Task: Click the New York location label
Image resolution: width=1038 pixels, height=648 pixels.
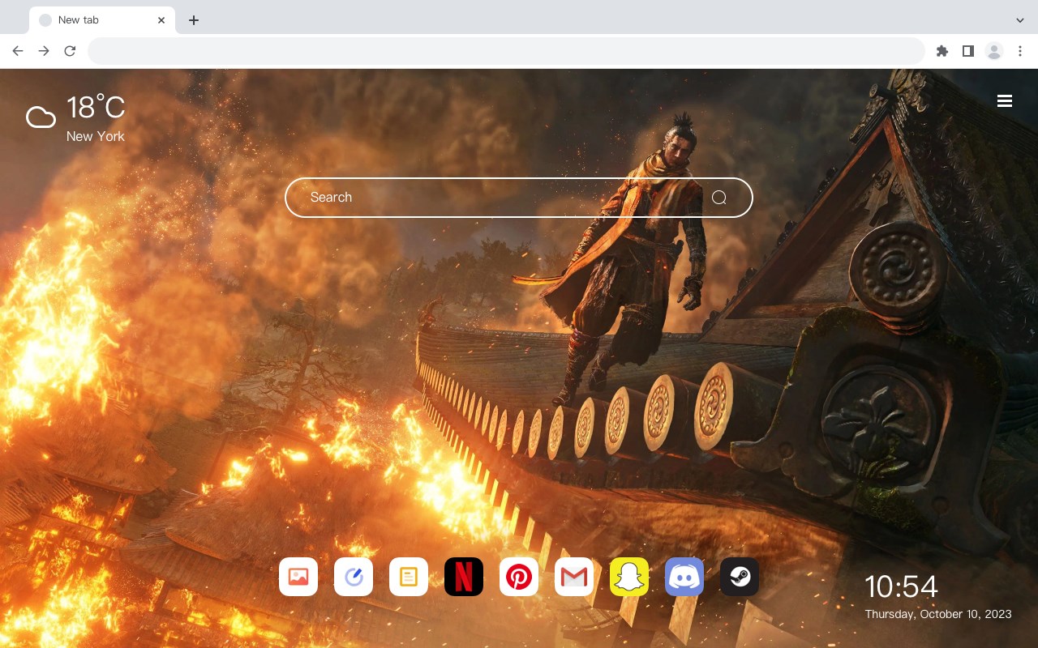Action: [x=96, y=136]
